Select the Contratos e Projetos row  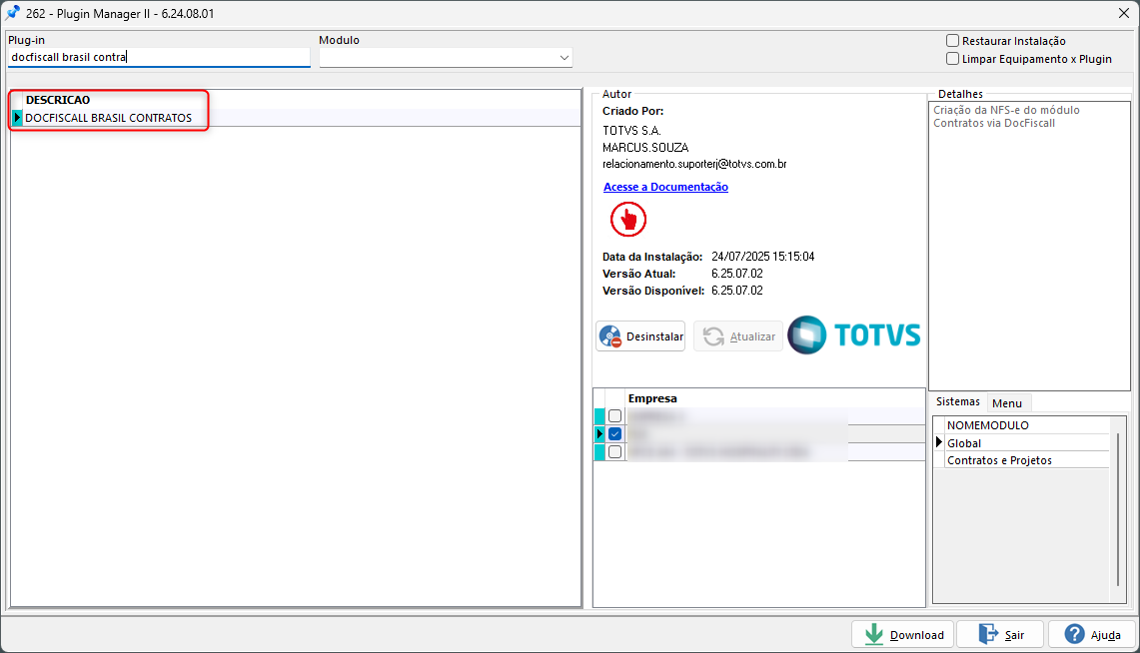point(1026,460)
